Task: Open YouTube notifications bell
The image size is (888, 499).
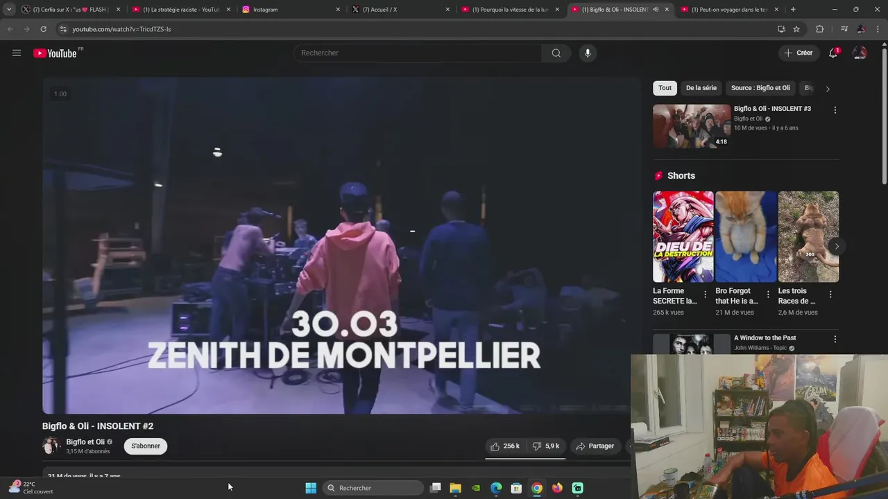Action: click(833, 53)
